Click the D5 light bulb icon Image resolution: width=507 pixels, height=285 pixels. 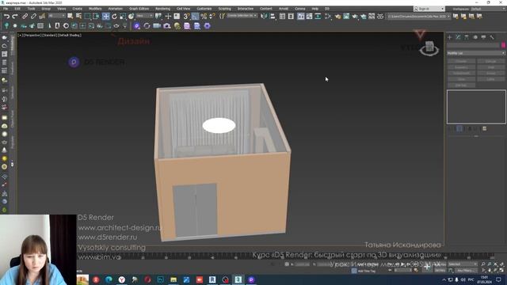pos(177,26)
